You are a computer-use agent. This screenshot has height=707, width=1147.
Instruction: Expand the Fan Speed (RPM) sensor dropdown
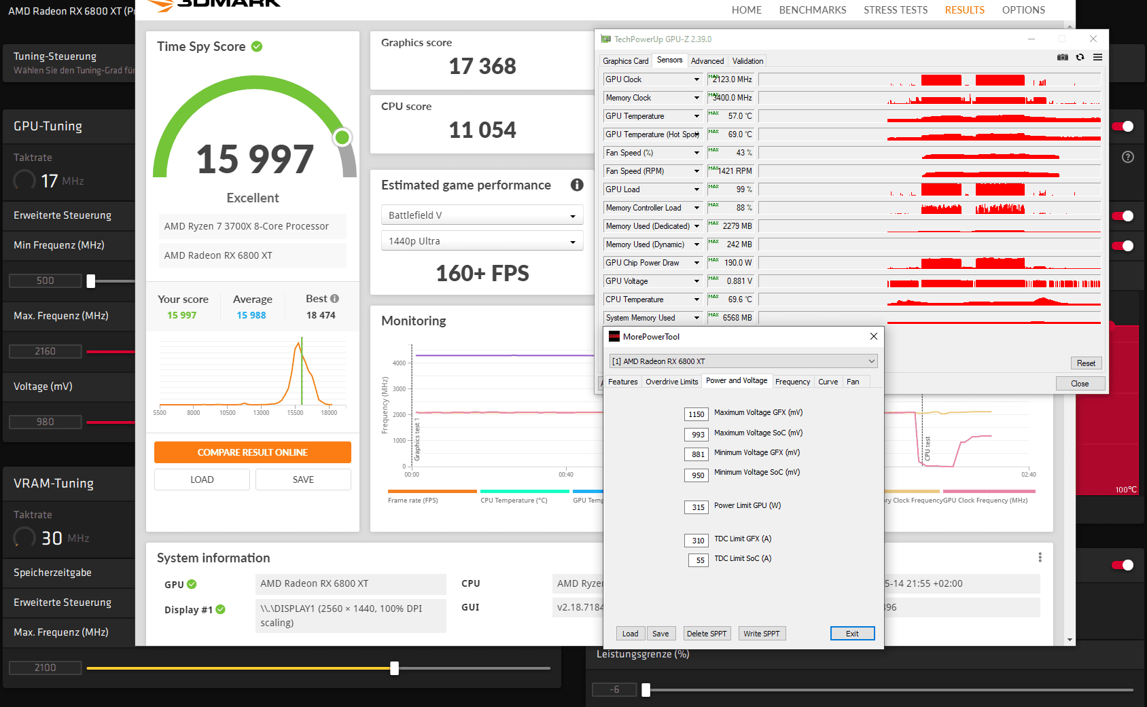(x=696, y=171)
